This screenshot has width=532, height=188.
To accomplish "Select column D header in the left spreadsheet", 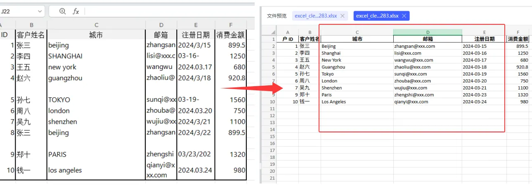I will pos(161,25).
